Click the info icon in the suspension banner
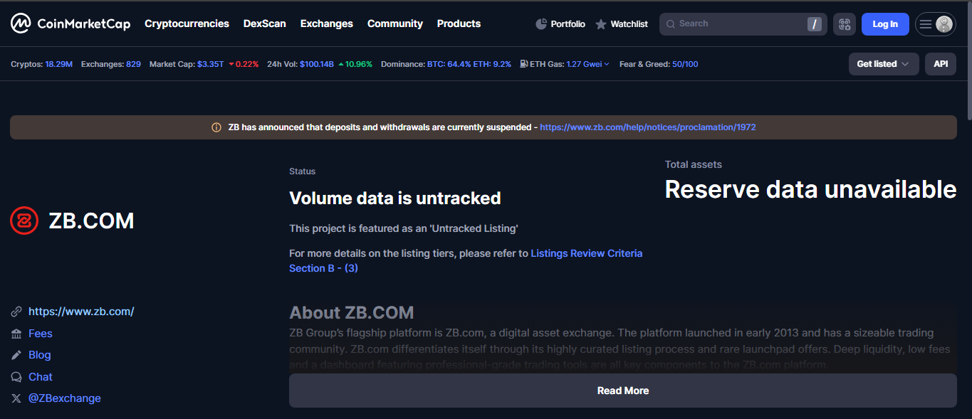This screenshot has width=972, height=419. pyautogui.click(x=216, y=127)
